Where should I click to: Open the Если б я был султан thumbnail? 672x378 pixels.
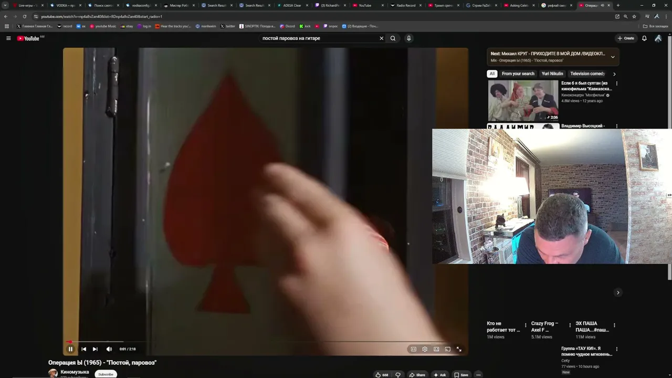point(523,100)
